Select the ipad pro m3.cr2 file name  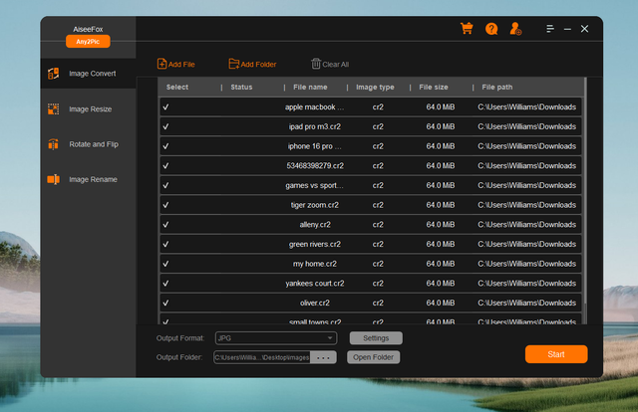[315, 126]
